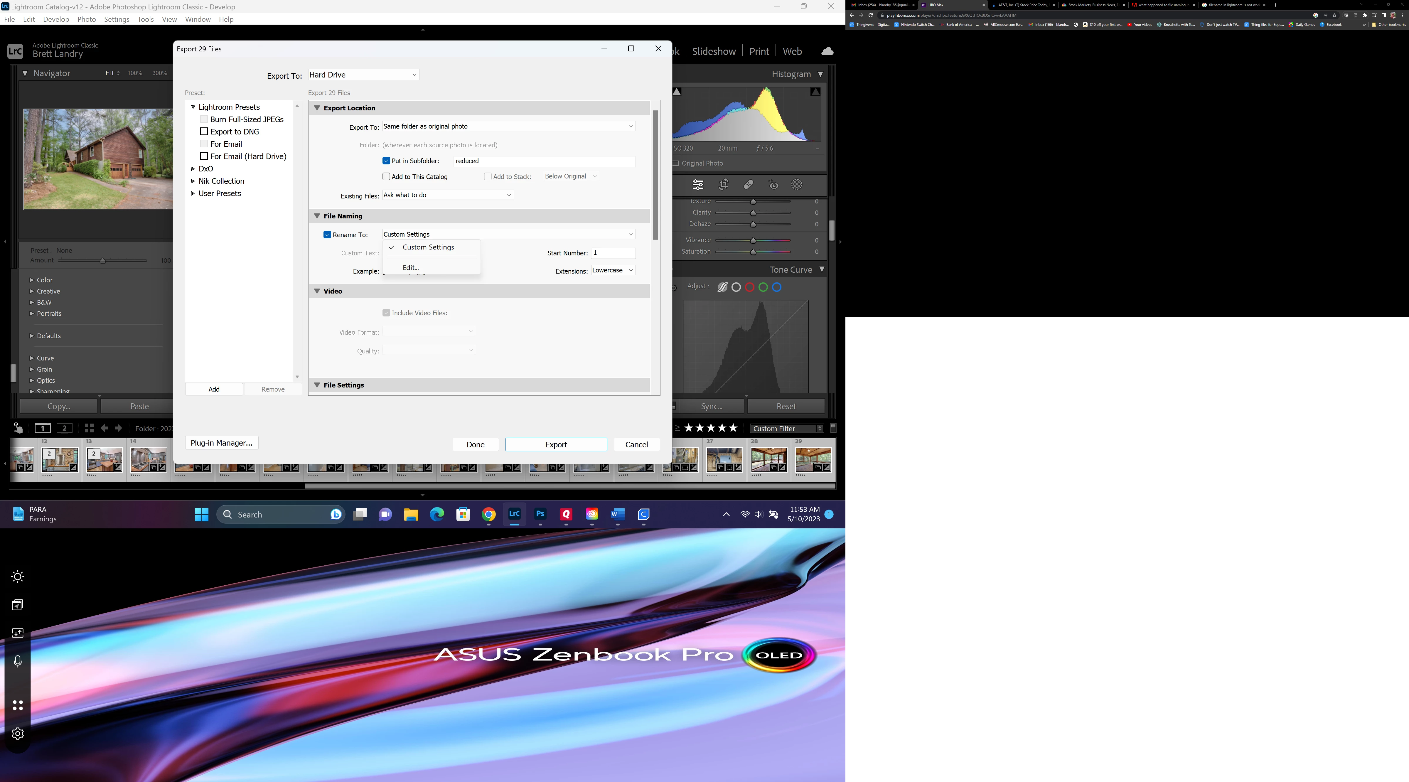Click the Export button
This screenshot has width=1409, height=782.
pos(556,445)
